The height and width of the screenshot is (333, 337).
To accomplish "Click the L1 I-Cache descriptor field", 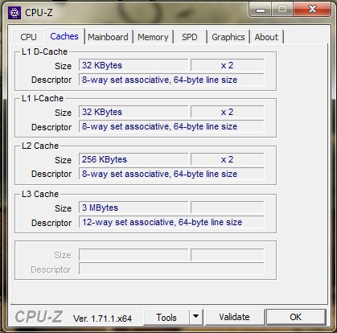I will [171, 126].
